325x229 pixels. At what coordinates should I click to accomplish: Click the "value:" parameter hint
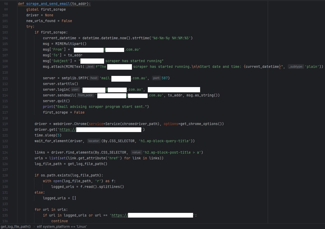point(136,152)
